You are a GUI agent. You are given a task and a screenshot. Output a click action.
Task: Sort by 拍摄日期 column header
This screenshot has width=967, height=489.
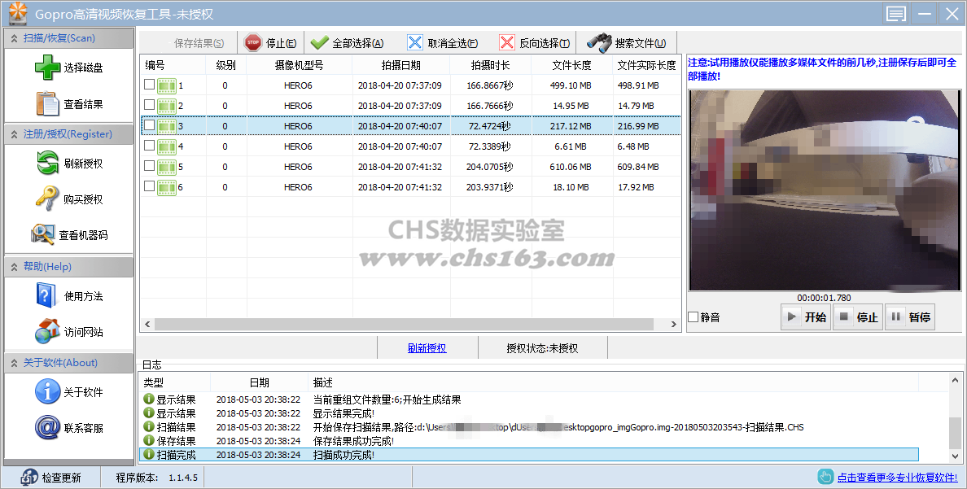point(400,65)
